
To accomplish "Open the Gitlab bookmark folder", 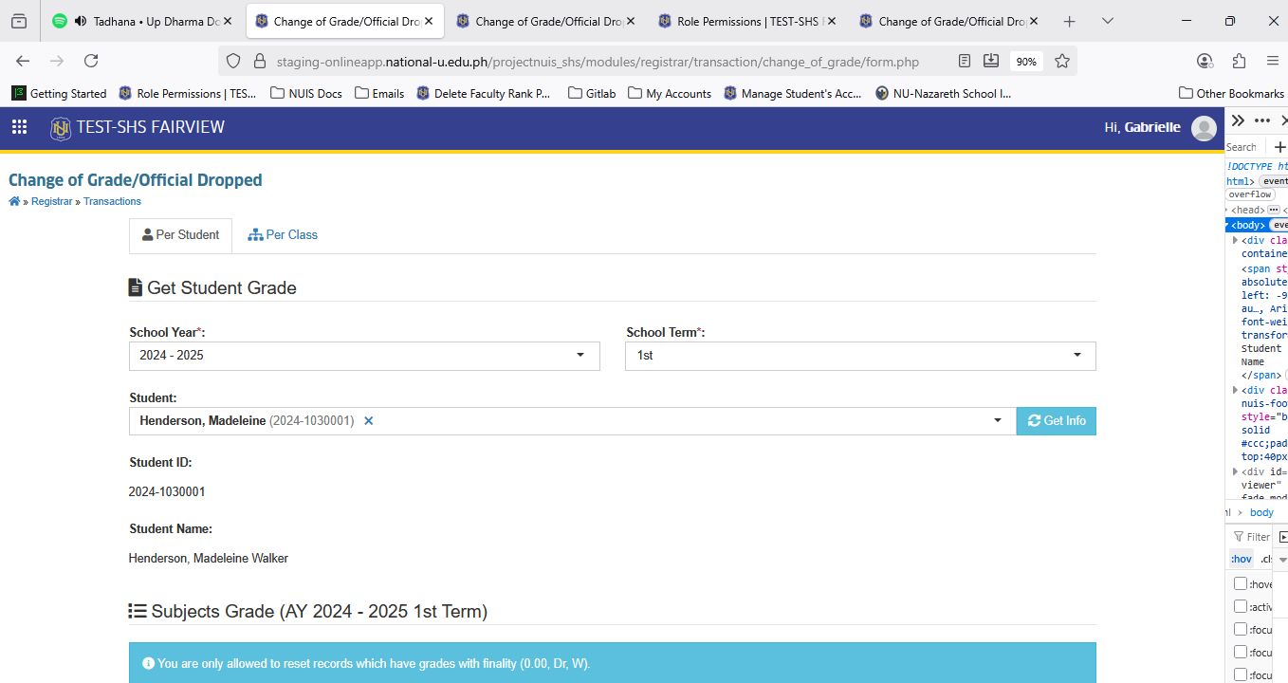I will 592,93.
